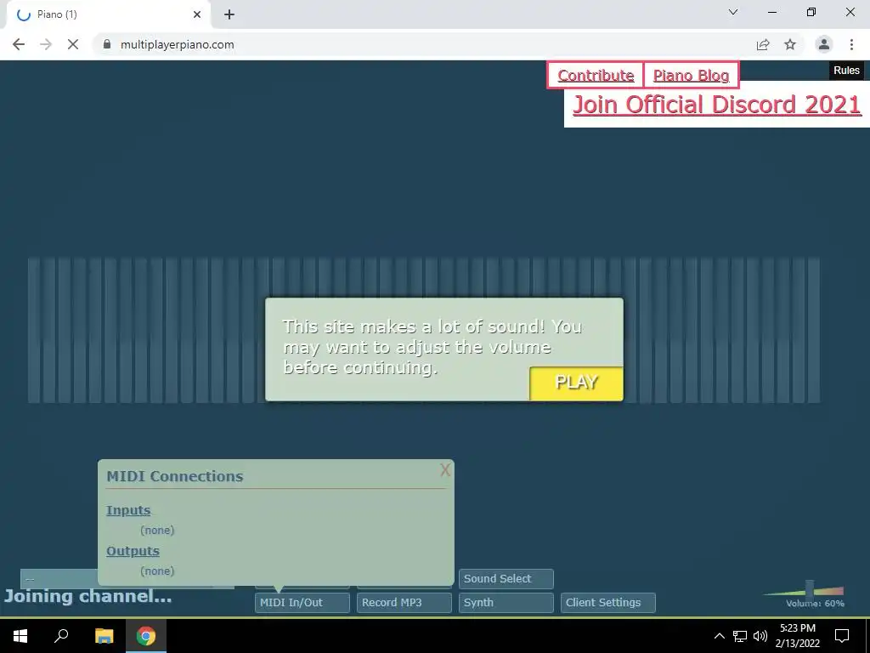Open the taskbar clock and date
This screenshot has height=653, width=870.
[797, 636]
